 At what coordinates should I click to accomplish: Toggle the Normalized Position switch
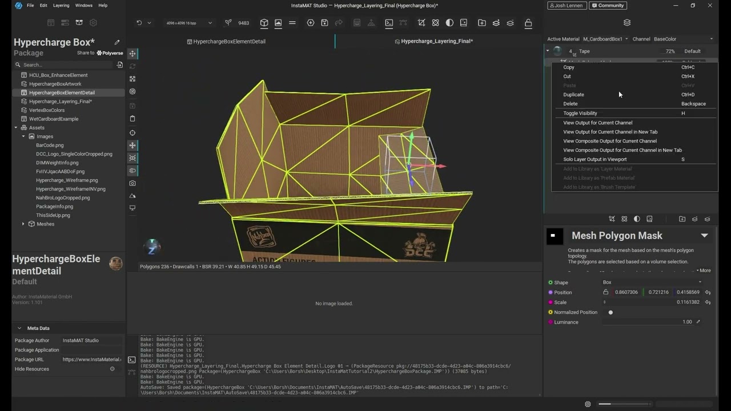610,312
